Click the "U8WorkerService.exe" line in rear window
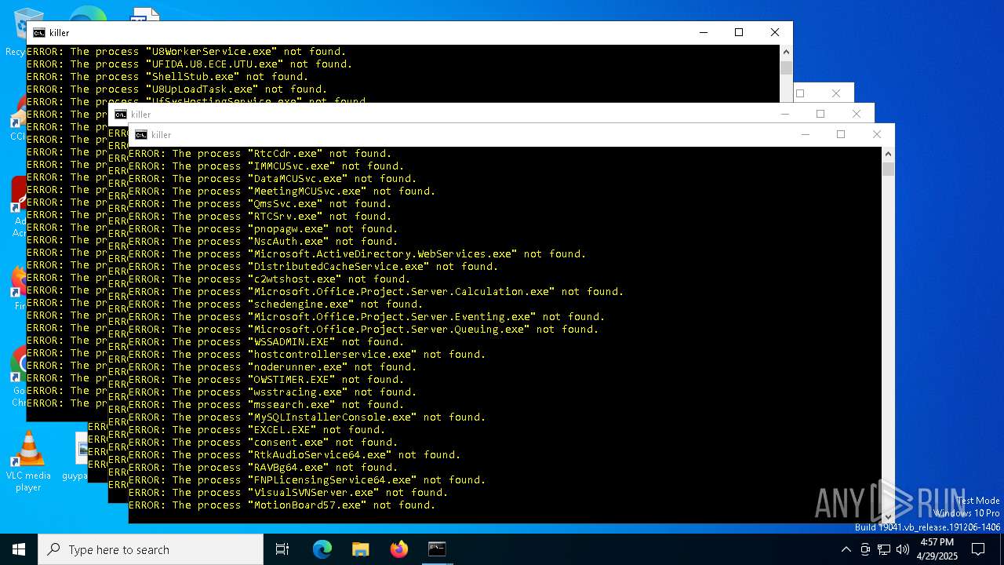Viewport: 1004px width, 565px height. 187,52
